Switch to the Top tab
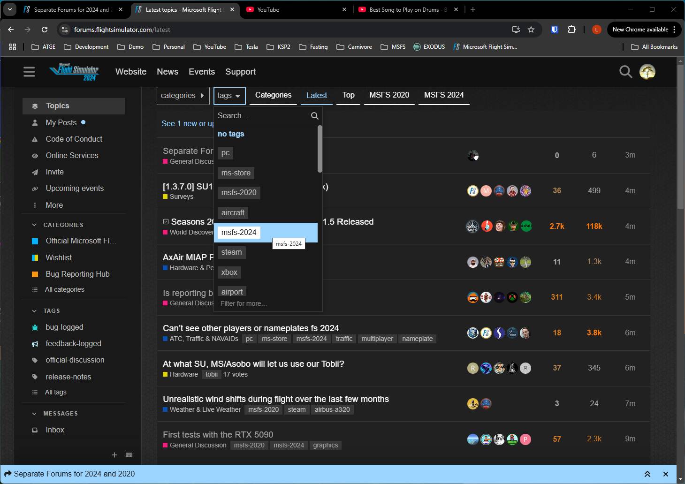The height and width of the screenshot is (484, 685). [x=349, y=95]
